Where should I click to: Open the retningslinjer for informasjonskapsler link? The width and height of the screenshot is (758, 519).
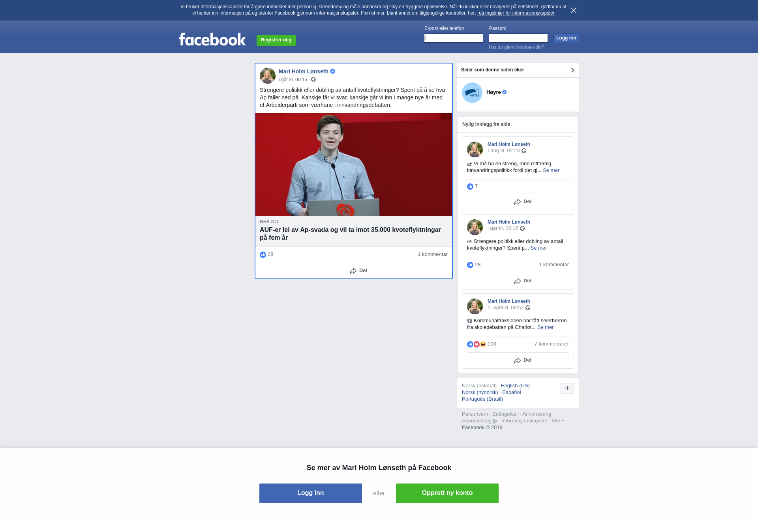tap(516, 13)
